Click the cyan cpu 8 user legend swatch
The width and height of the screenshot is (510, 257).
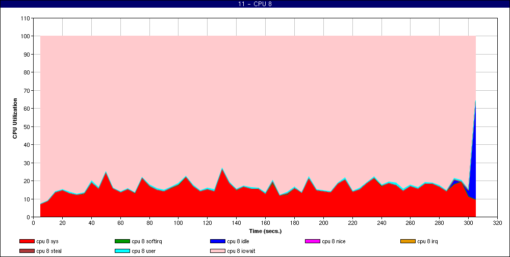click(x=122, y=251)
